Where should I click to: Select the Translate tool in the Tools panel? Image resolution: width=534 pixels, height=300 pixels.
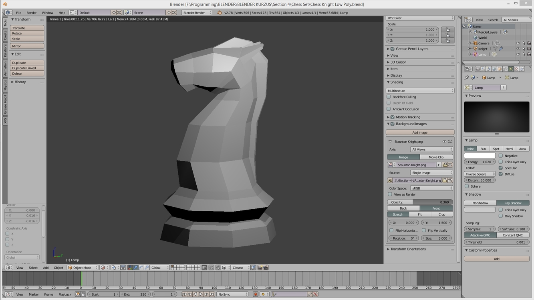tap(26, 28)
